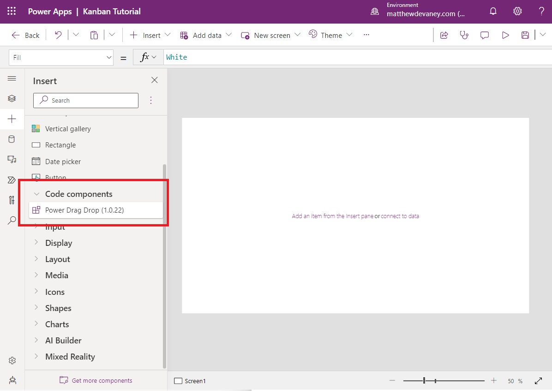Save the app using the save icon
The width and height of the screenshot is (552, 391).
point(525,35)
